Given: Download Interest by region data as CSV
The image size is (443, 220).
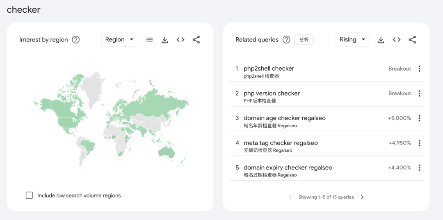Looking at the screenshot, I should (x=165, y=40).
